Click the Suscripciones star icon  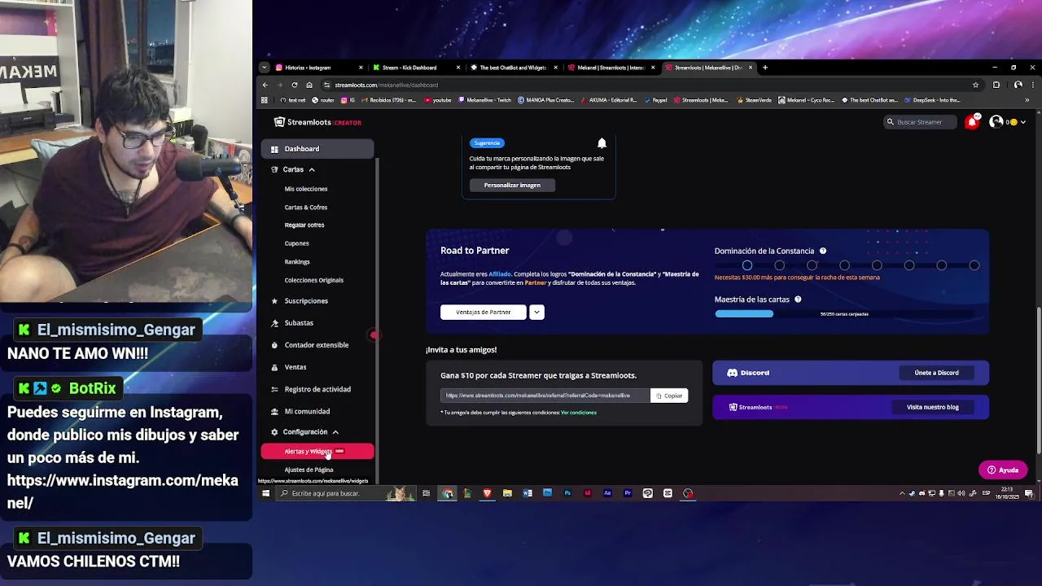[x=274, y=301]
